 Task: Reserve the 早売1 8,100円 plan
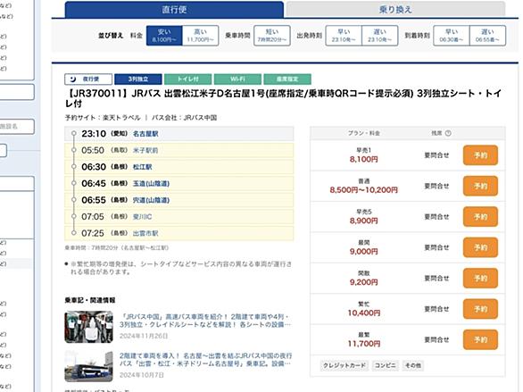[x=480, y=155]
